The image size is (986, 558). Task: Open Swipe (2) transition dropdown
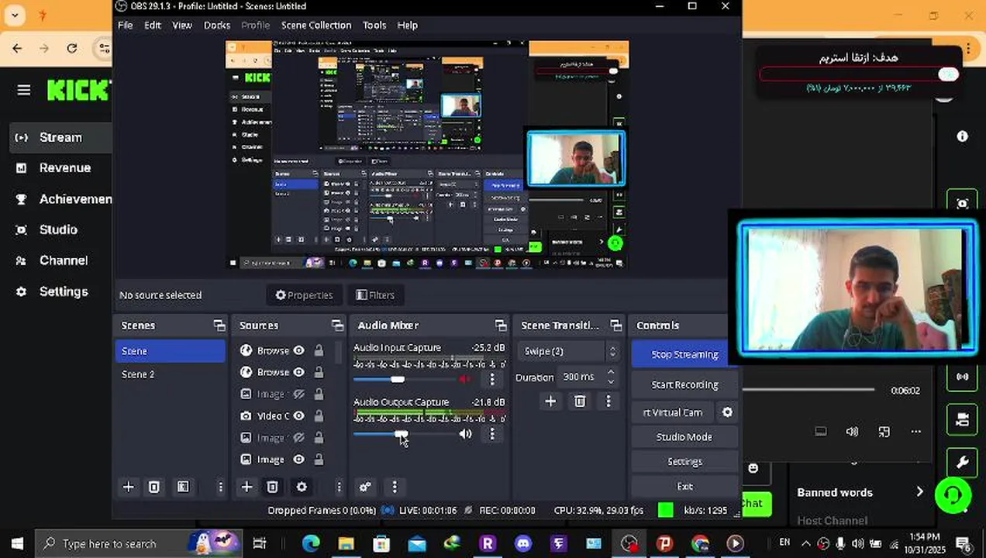[567, 351]
